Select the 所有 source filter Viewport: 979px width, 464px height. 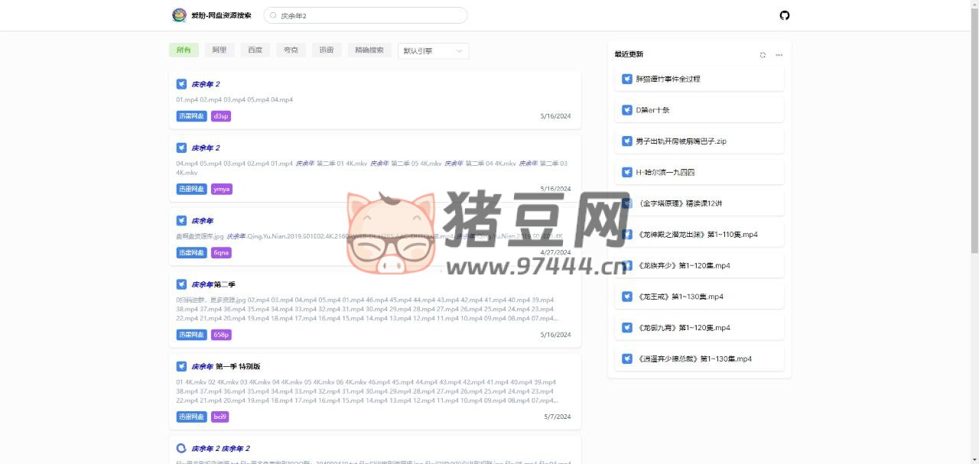pos(184,50)
